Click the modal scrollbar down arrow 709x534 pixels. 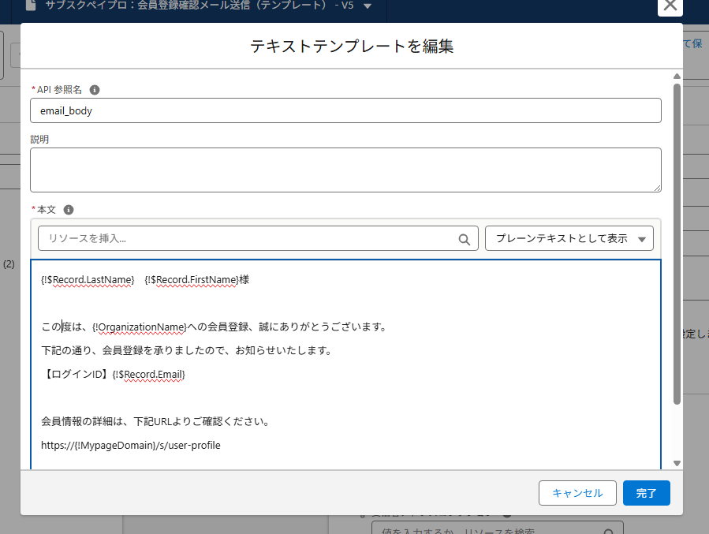tap(677, 463)
